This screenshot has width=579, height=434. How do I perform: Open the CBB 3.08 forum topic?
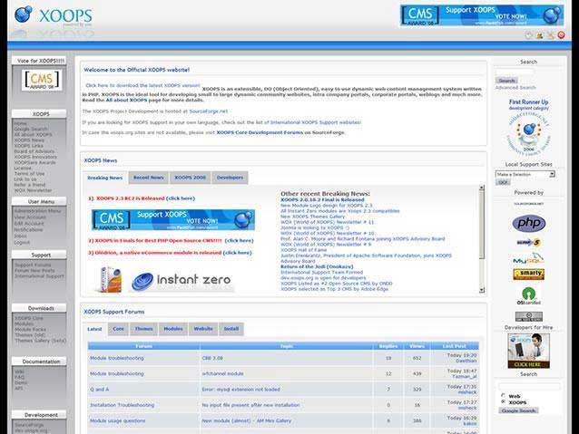(212, 358)
